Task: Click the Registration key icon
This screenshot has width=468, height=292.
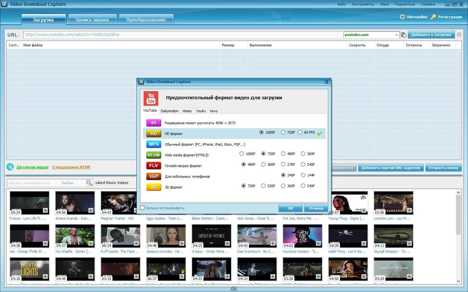Action: pyautogui.click(x=433, y=17)
